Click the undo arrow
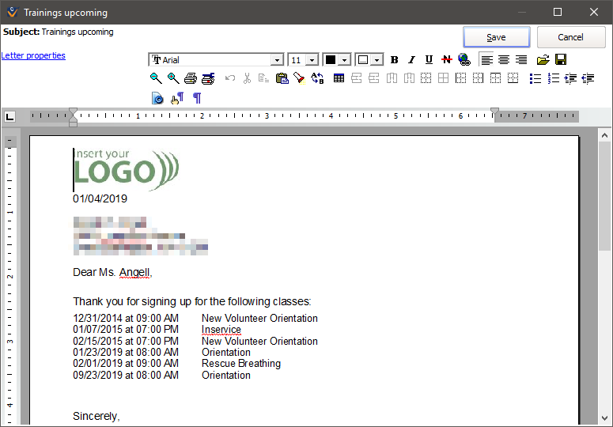Image resolution: width=613 pixels, height=427 pixels. coord(230,78)
